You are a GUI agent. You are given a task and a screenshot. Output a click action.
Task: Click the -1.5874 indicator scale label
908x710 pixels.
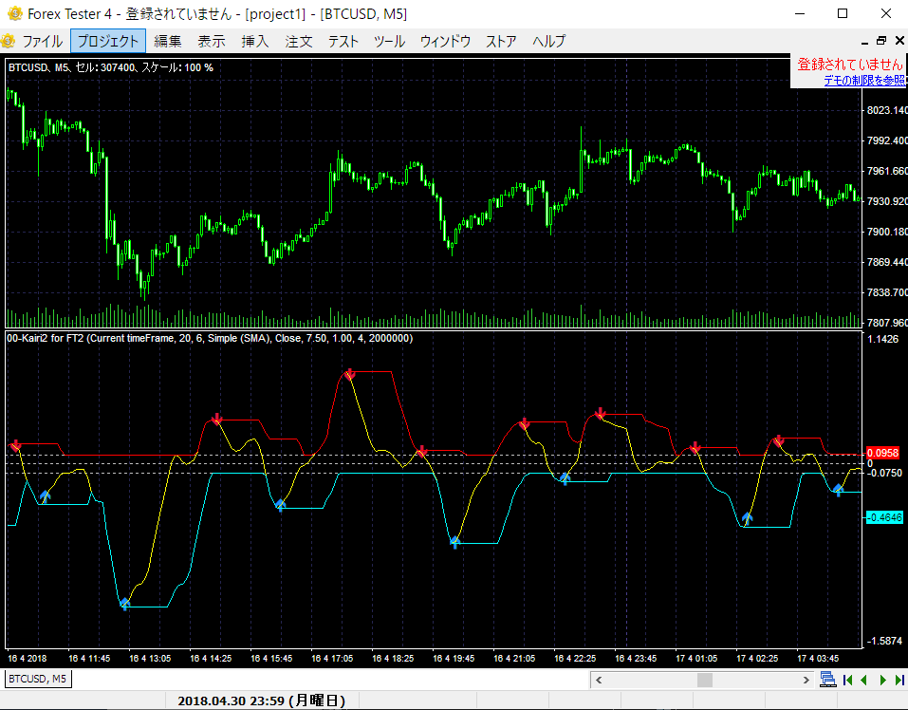(x=884, y=641)
